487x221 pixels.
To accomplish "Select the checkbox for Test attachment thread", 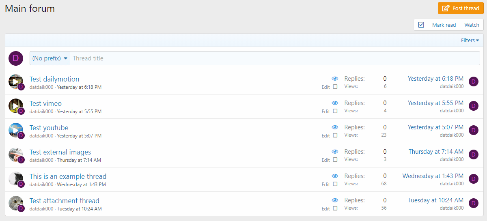I will [x=335, y=208].
